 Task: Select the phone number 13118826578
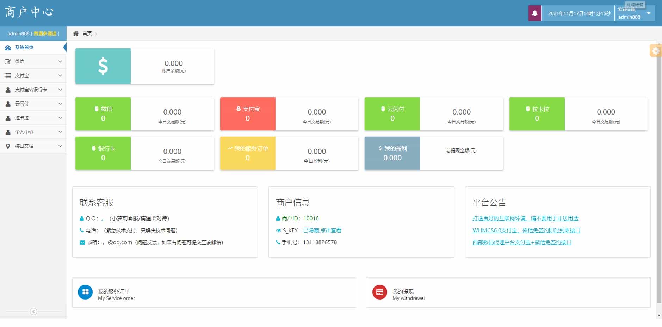pos(320,242)
